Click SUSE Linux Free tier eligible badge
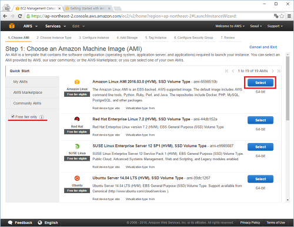Image resolution: width=294 pixels, height=227 pixels. tap(77, 158)
